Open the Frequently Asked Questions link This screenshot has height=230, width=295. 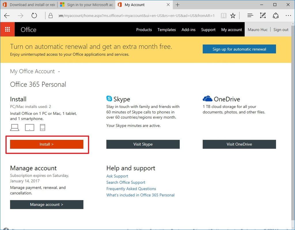click(x=131, y=189)
